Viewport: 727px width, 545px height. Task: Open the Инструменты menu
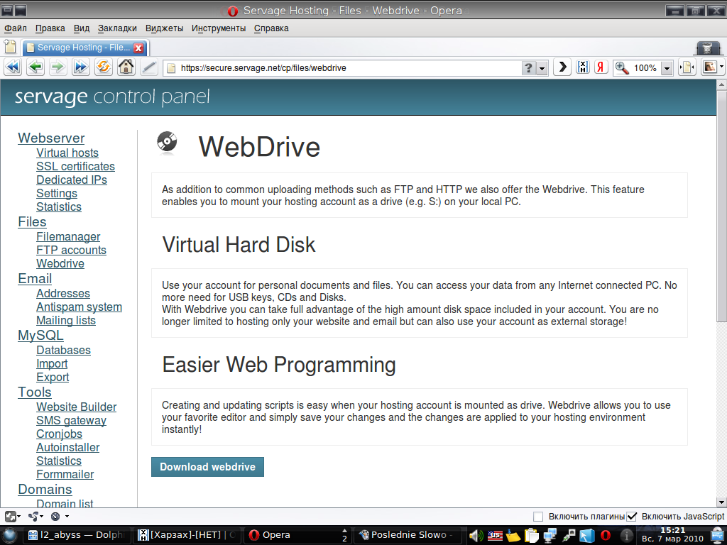click(x=219, y=28)
